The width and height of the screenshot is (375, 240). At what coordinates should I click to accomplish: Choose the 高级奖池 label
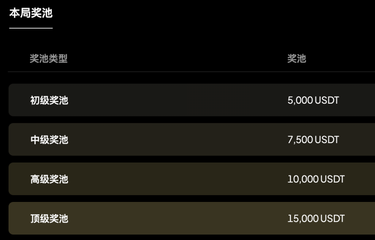pyautogui.click(x=49, y=179)
